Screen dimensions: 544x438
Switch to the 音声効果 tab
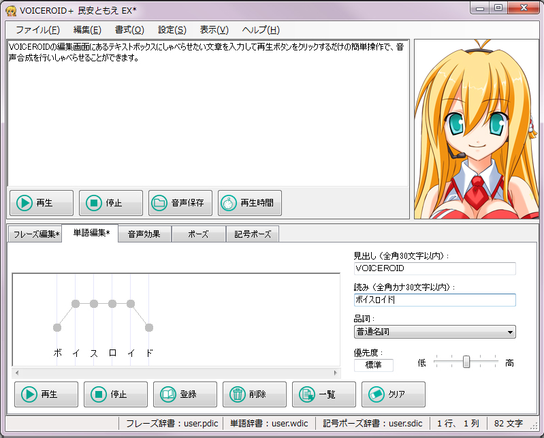144,234
